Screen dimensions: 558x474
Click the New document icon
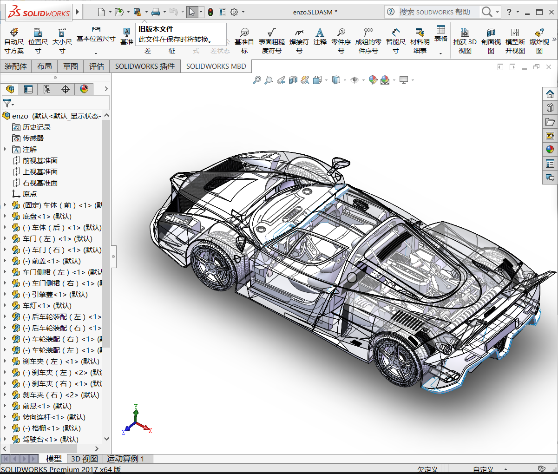pos(101,12)
